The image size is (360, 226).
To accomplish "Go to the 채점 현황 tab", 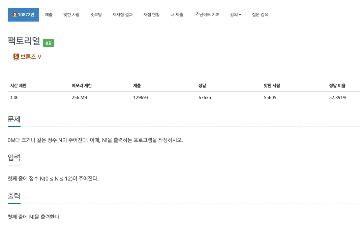I will (x=152, y=15).
